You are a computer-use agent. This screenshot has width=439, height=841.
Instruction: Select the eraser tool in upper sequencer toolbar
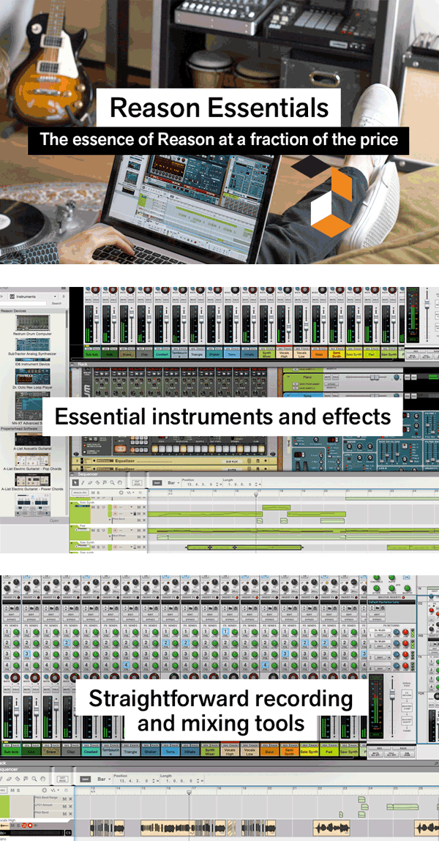(90, 483)
